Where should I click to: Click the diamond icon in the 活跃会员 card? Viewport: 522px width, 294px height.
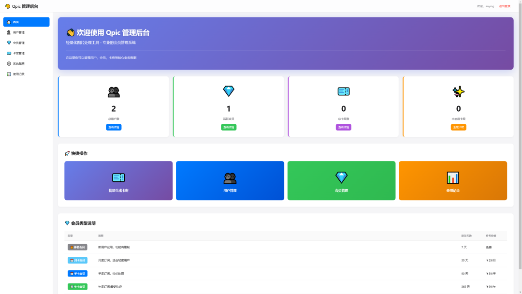228,91
